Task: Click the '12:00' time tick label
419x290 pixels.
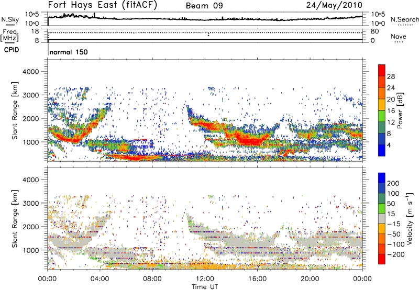Action: pyautogui.click(x=205, y=279)
